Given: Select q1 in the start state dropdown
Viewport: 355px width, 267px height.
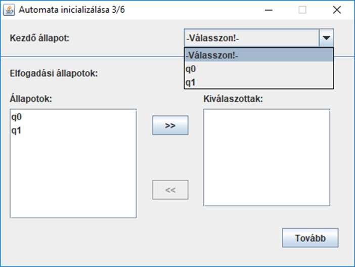Looking at the screenshot, I should coord(259,82).
